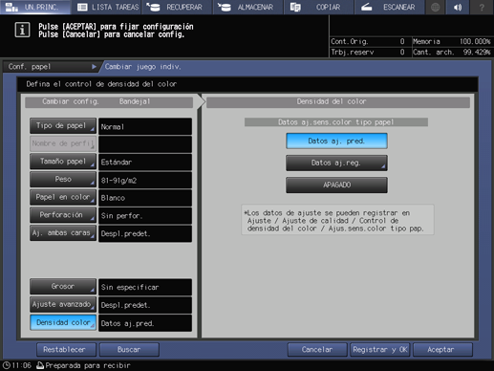The image size is (494, 371).
Task: Open Tipo de papel setting
Action: tap(63, 126)
